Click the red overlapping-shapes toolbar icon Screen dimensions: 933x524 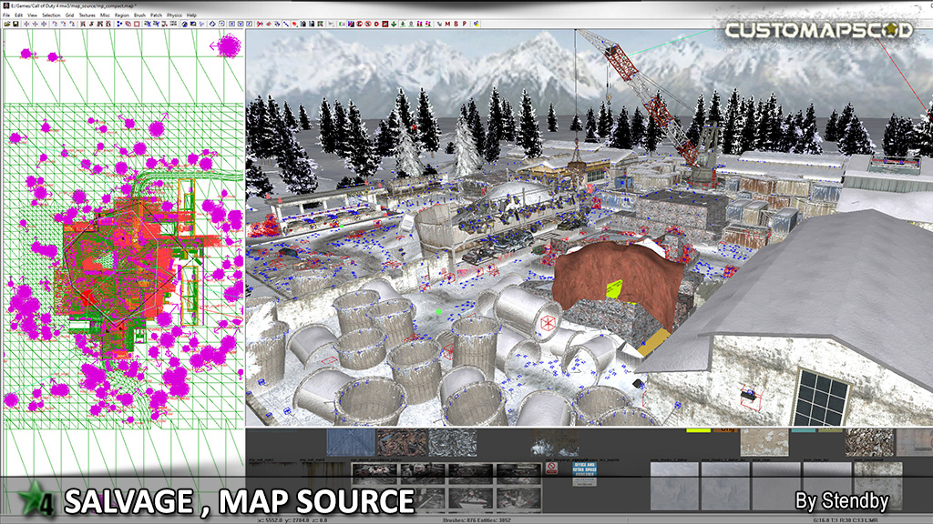coord(128,24)
